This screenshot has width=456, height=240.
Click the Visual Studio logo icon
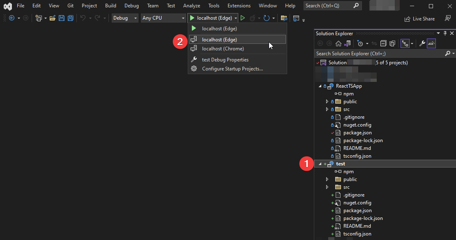point(7,6)
